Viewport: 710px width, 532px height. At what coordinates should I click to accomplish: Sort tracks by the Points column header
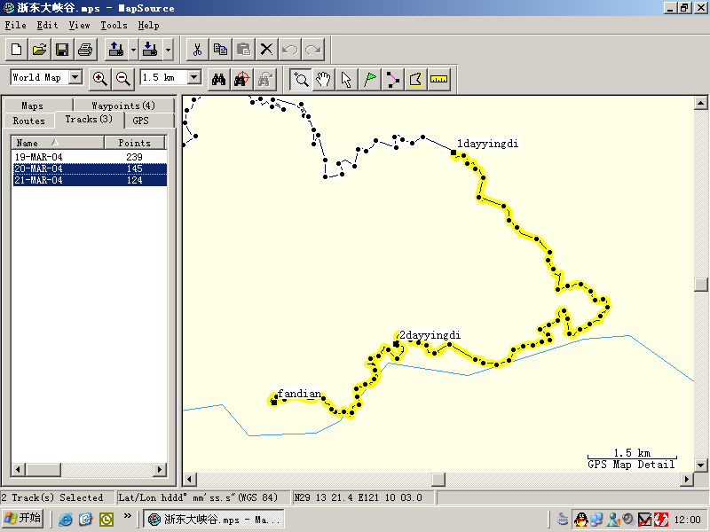[x=135, y=143]
